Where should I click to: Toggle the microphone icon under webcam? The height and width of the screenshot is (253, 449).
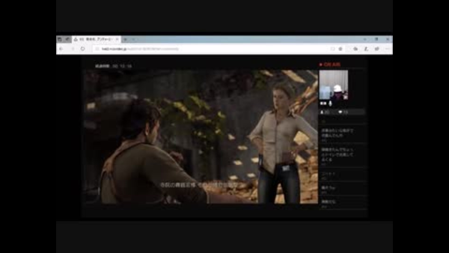click(x=330, y=103)
